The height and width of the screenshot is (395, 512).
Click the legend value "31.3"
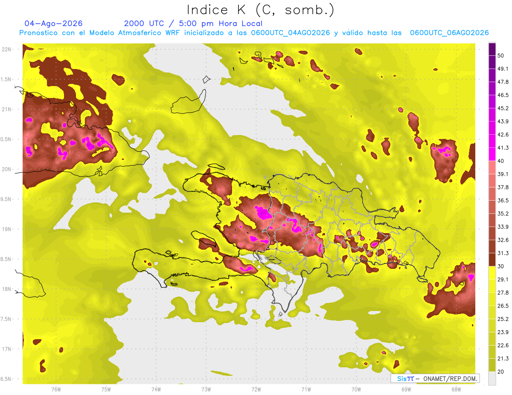click(x=503, y=253)
